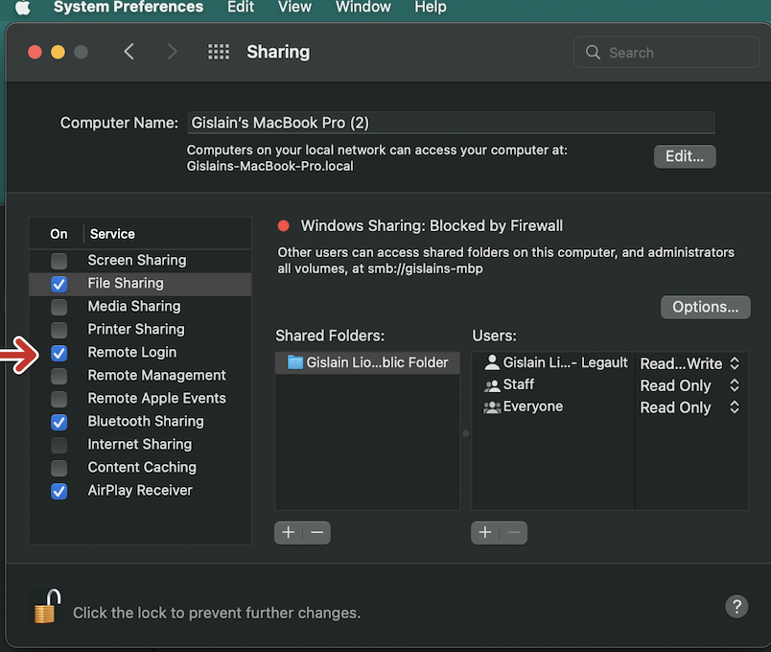Uncheck the AirPlay Receiver checkbox
Viewport: 771px width, 652px height.
click(59, 491)
